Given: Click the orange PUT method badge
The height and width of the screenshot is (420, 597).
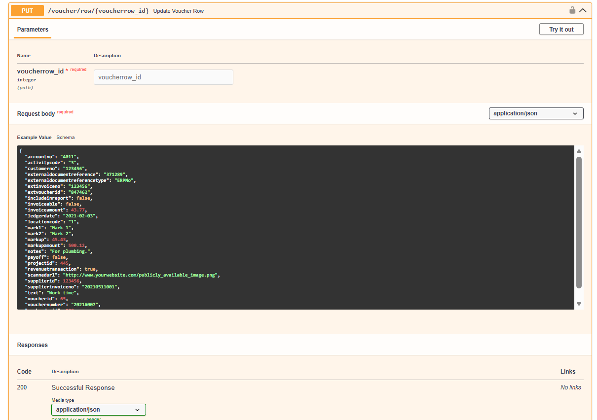Looking at the screenshot, I should coord(27,10).
